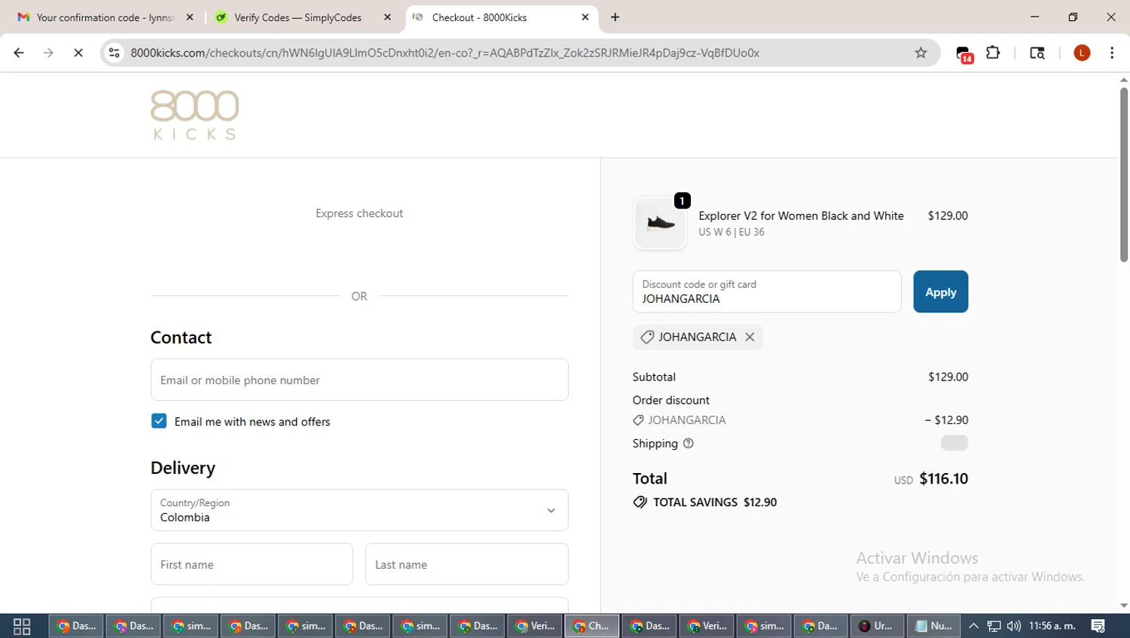
Task: Open the Nu... notepad taskbar item
Action: [934, 626]
